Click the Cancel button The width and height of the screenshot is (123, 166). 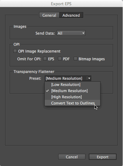pos(72,157)
